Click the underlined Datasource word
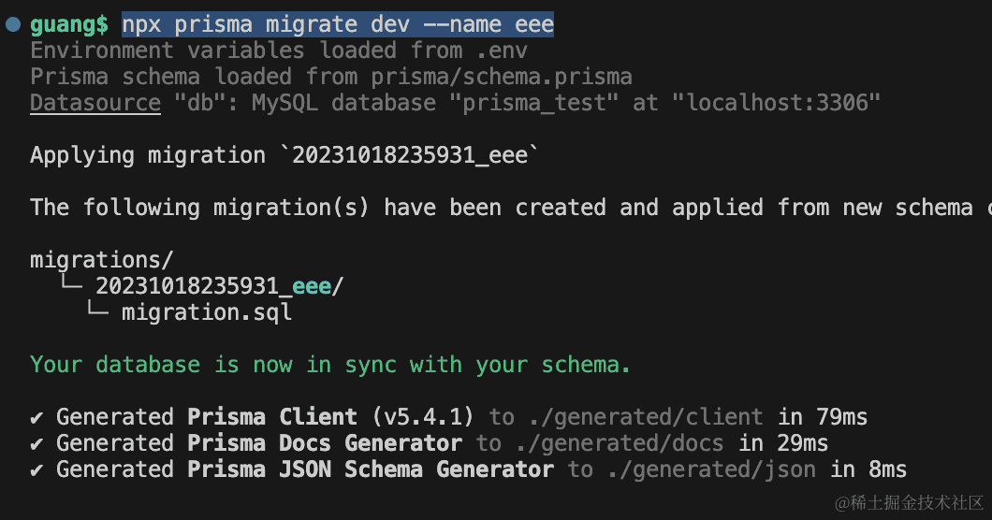The image size is (992, 520). (95, 103)
